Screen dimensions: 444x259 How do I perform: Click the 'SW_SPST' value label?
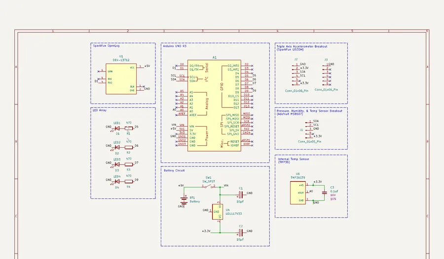tap(208, 181)
